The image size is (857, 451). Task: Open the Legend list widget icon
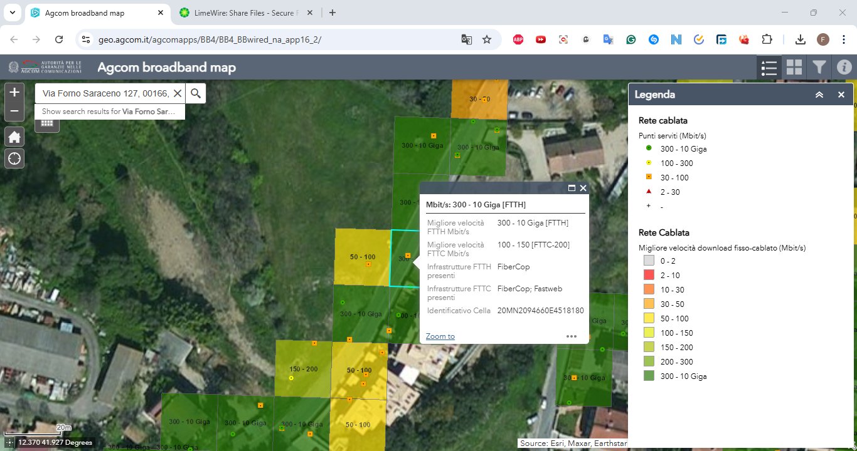pos(769,67)
